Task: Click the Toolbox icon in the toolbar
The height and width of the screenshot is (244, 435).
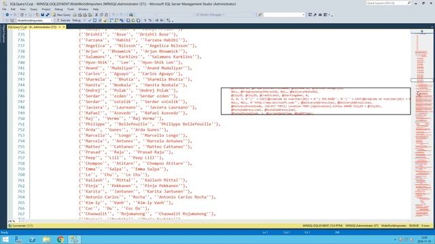Action: pyautogui.click(x=320, y=15)
